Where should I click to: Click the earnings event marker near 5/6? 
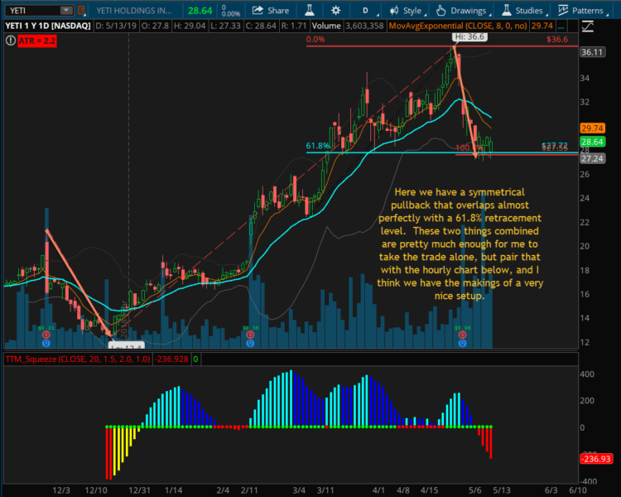462,341
